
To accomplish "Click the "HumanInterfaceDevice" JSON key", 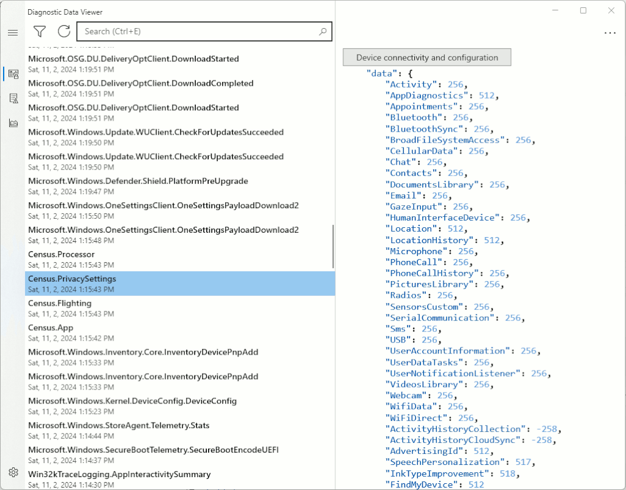I will [x=442, y=217].
